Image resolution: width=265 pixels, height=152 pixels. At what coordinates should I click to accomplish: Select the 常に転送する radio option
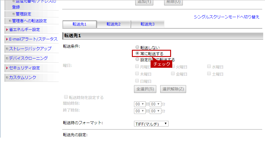138,53
